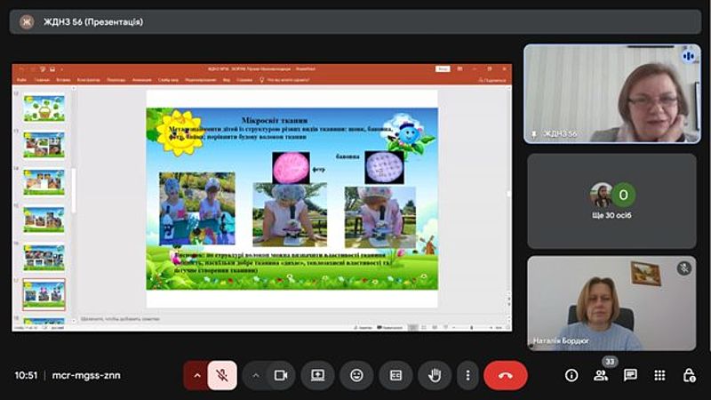Raise hand in the meeting

pos(435,375)
